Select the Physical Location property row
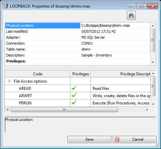161x149 pixels. [78, 25]
